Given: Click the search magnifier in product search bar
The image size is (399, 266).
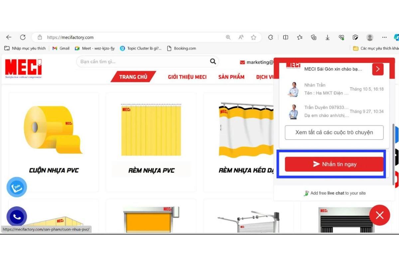Looking at the screenshot, I should coord(213,62).
